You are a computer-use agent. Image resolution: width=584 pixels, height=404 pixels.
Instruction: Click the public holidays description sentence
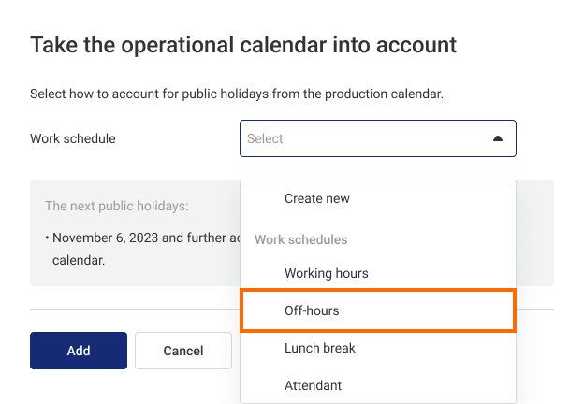click(237, 94)
